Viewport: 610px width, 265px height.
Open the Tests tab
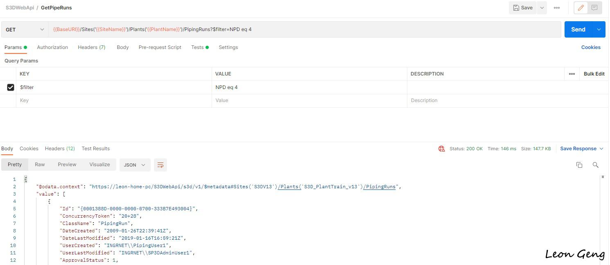click(x=200, y=47)
